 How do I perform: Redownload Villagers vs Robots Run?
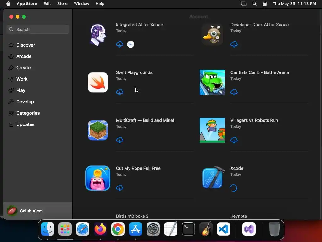click(234, 140)
